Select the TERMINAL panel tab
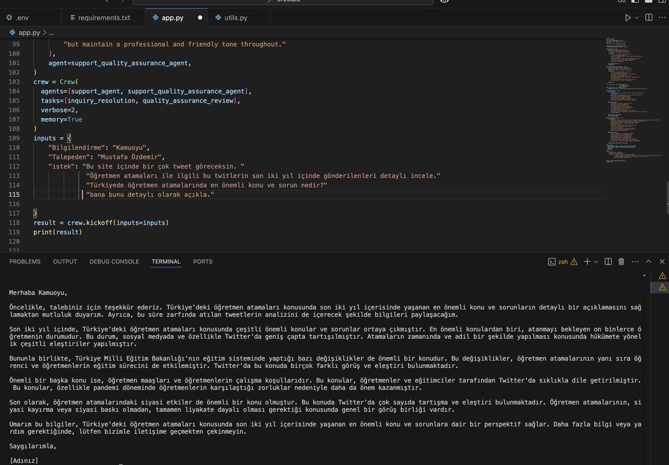Viewport: 669px width, 465px height. pyautogui.click(x=166, y=261)
